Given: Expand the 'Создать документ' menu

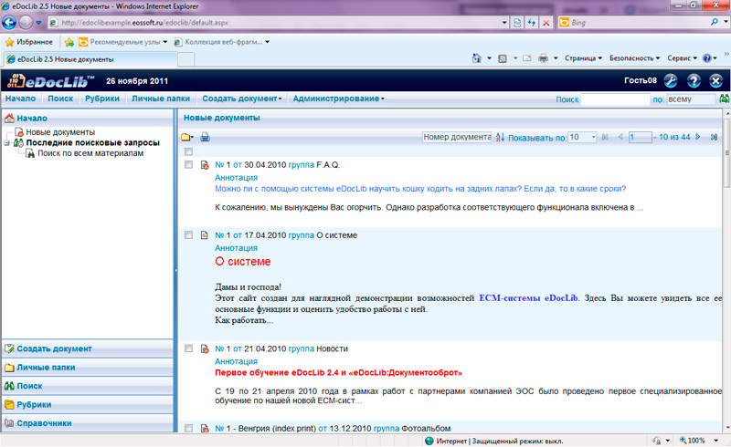Looking at the screenshot, I should coord(242,99).
